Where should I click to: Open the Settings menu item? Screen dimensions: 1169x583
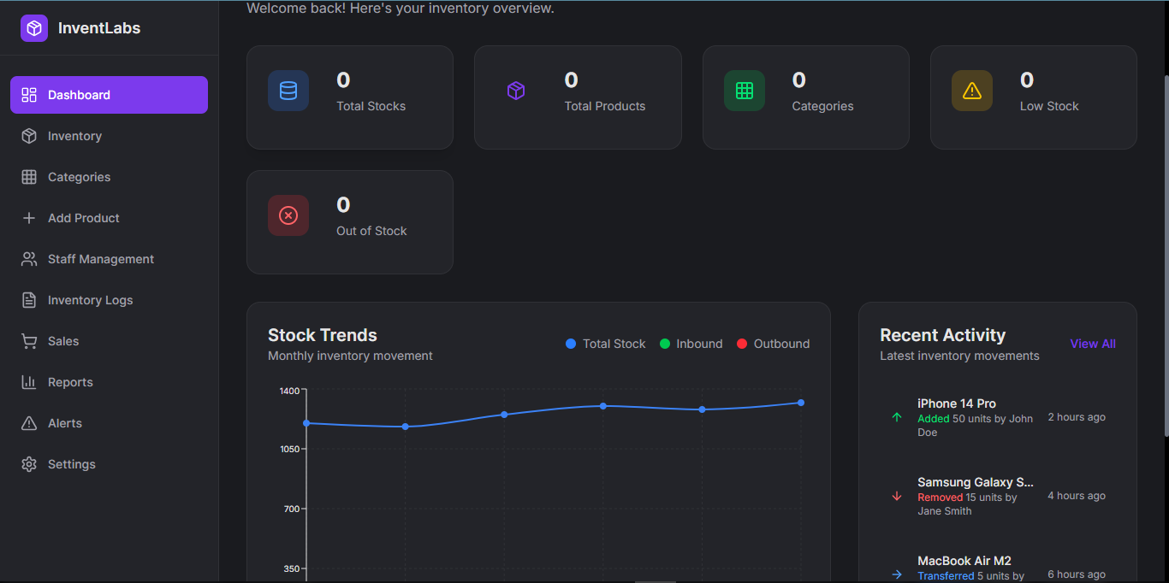[x=71, y=464]
